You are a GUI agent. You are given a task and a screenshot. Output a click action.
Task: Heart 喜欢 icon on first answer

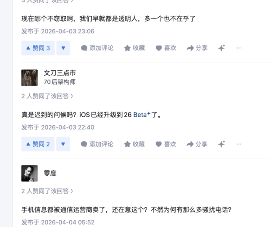coord(159,48)
